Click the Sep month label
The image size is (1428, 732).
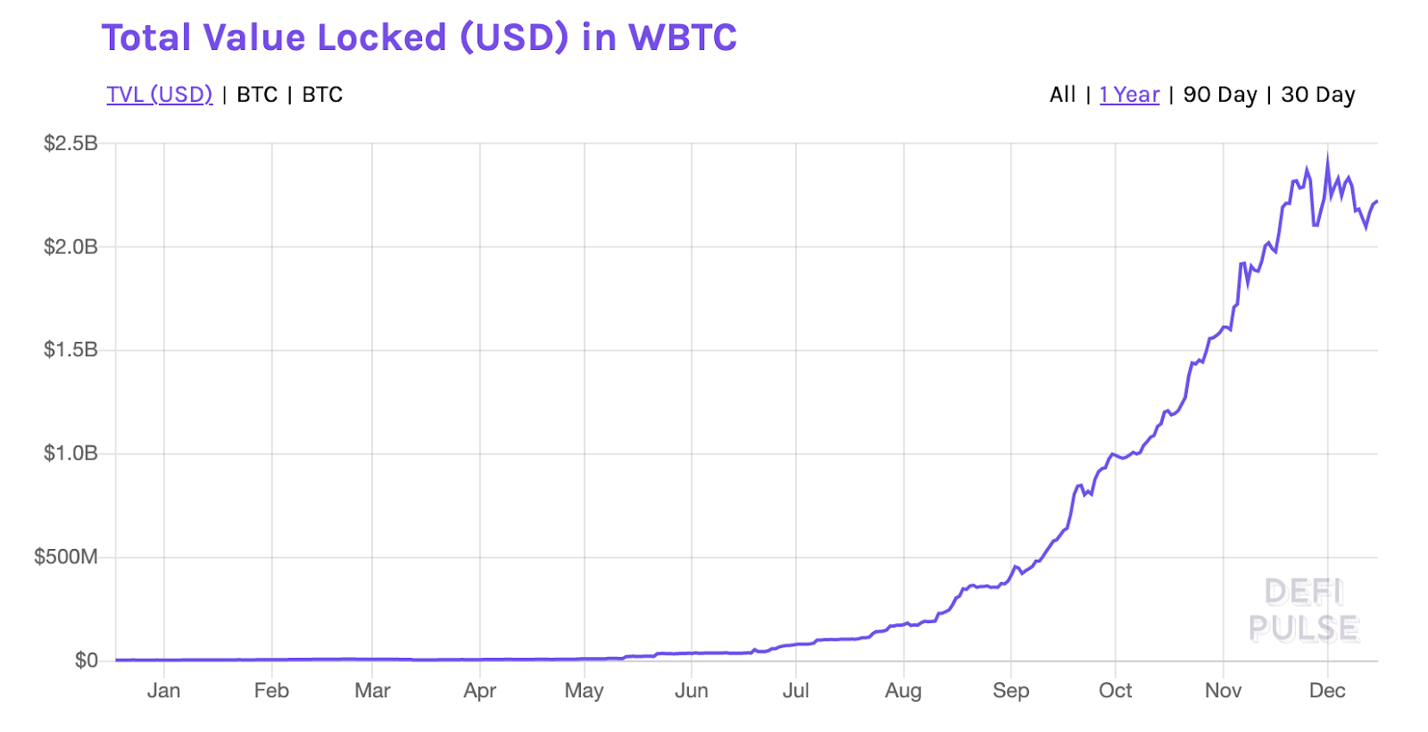pyautogui.click(x=1010, y=691)
